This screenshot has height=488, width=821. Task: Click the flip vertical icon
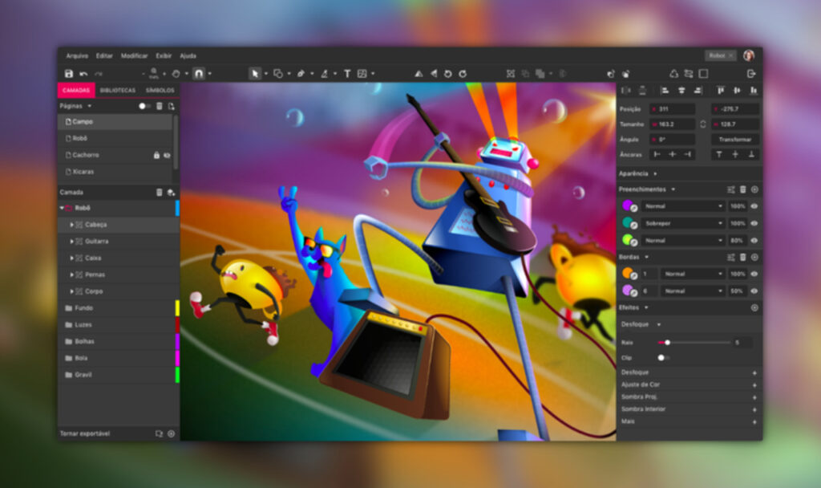tap(434, 74)
